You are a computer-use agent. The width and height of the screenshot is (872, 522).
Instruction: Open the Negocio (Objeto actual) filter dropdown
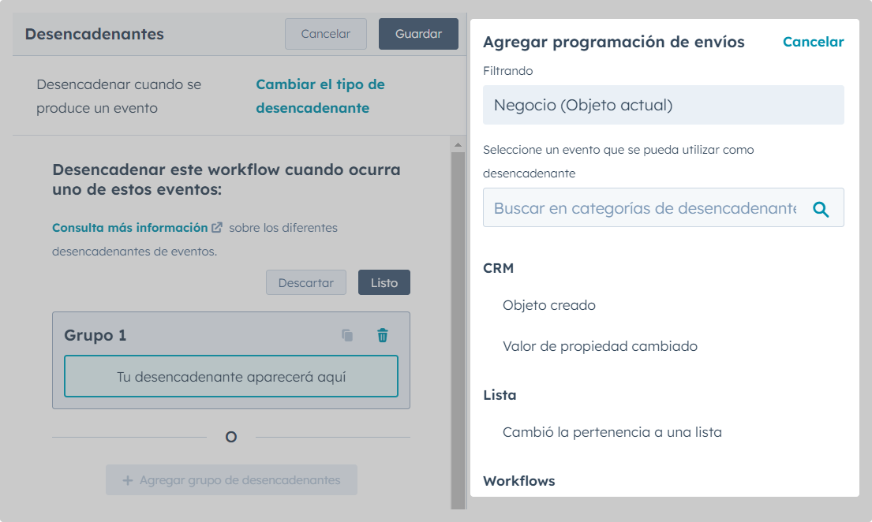[x=663, y=105]
